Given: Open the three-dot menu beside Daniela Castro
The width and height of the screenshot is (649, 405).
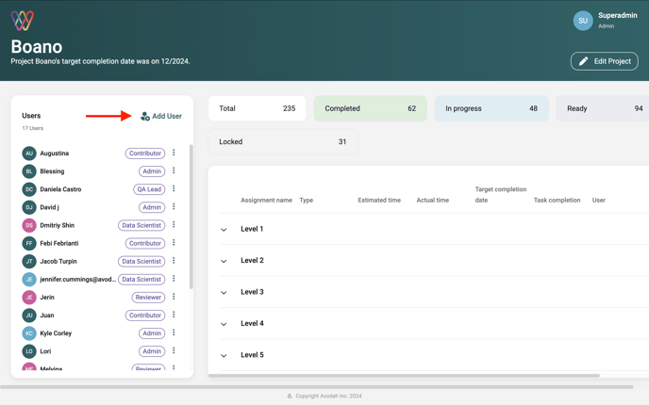Looking at the screenshot, I should [174, 189].
